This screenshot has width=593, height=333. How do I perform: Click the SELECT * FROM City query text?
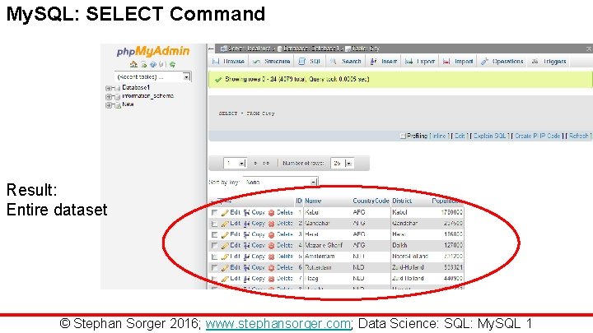(x=246, y=113)
